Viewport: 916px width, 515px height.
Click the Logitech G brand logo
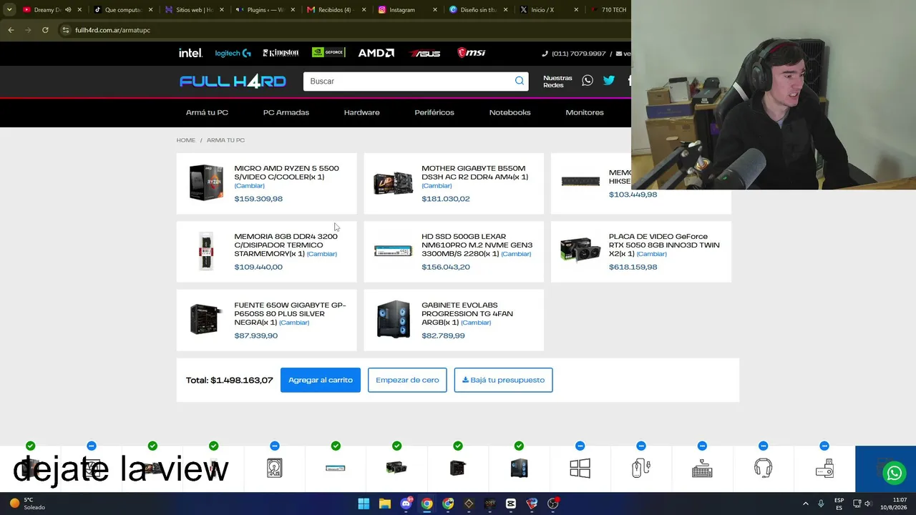pos(233,53)
